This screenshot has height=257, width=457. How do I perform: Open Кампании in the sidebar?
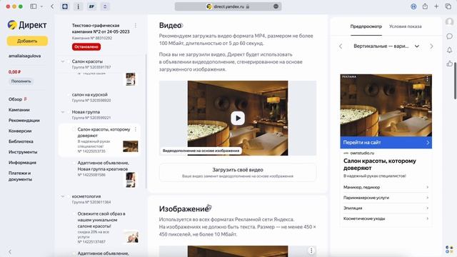tap(19, 110)
